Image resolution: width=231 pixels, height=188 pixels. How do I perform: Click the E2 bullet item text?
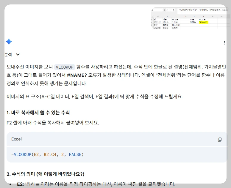click(96, 184)
